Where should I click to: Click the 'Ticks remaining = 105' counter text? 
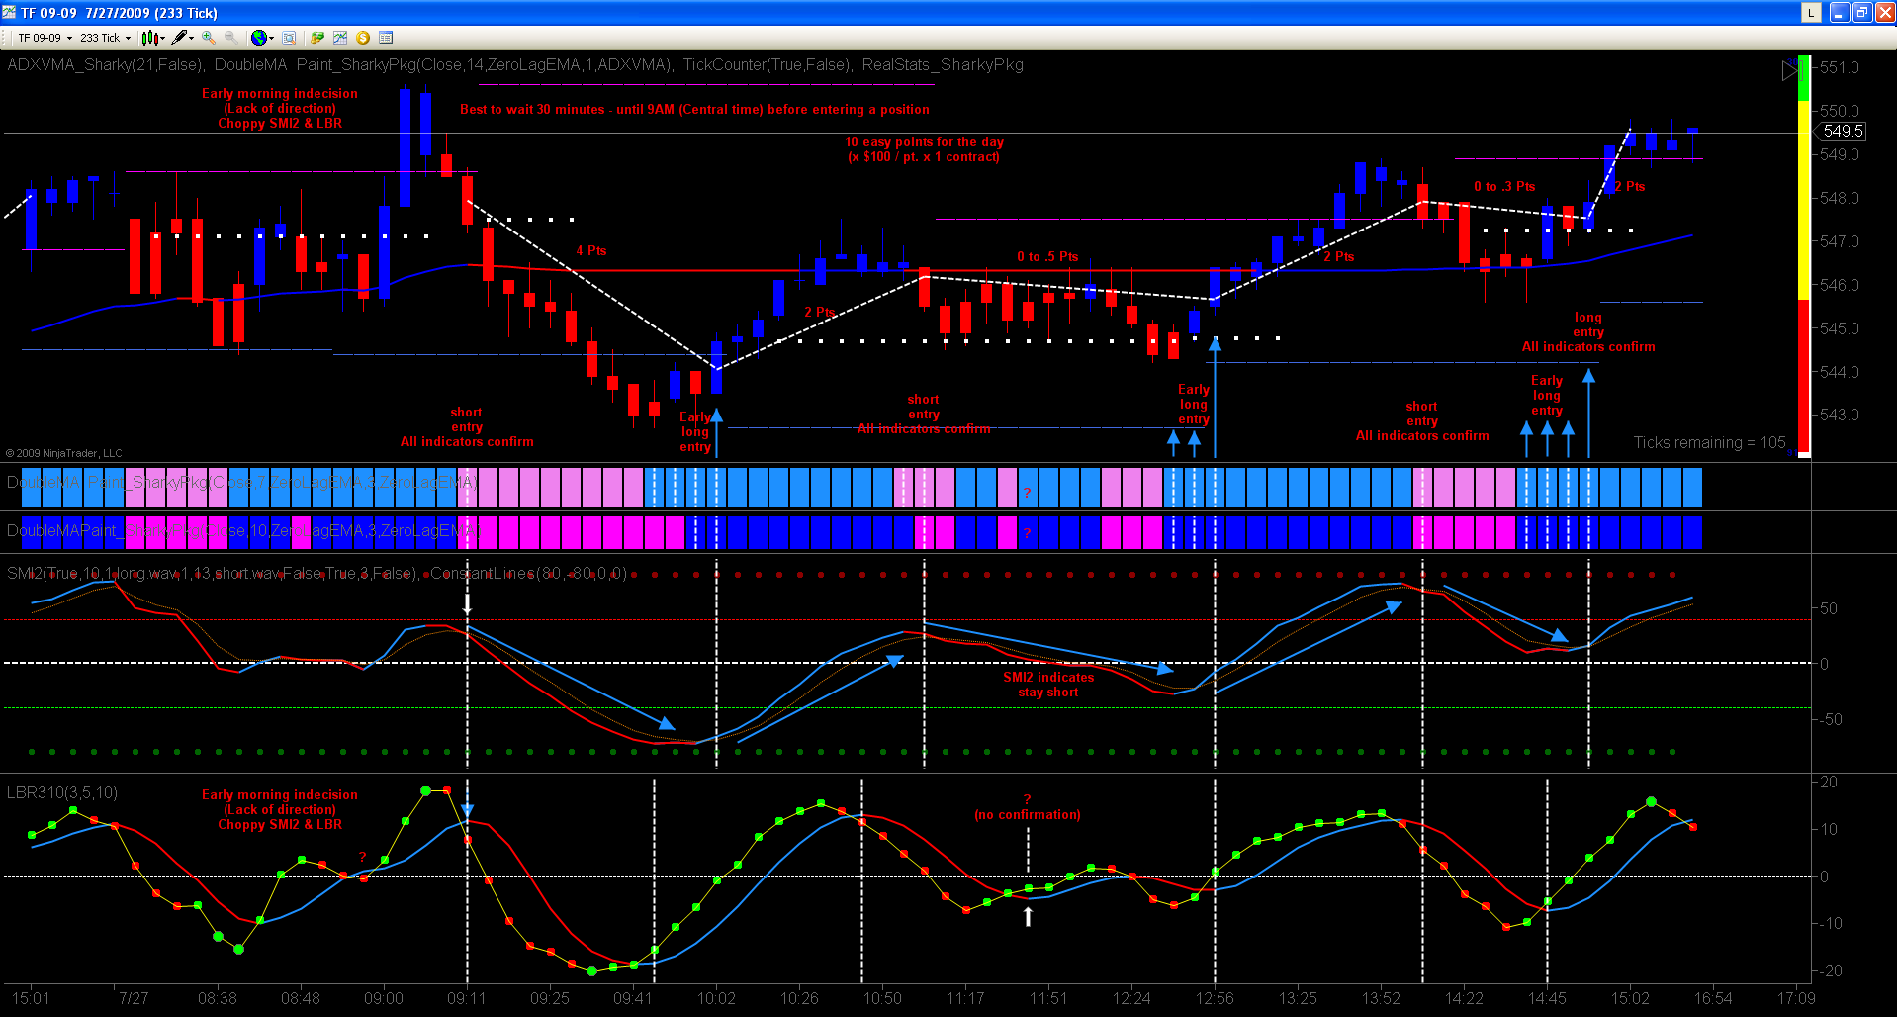coord(1709,443)
